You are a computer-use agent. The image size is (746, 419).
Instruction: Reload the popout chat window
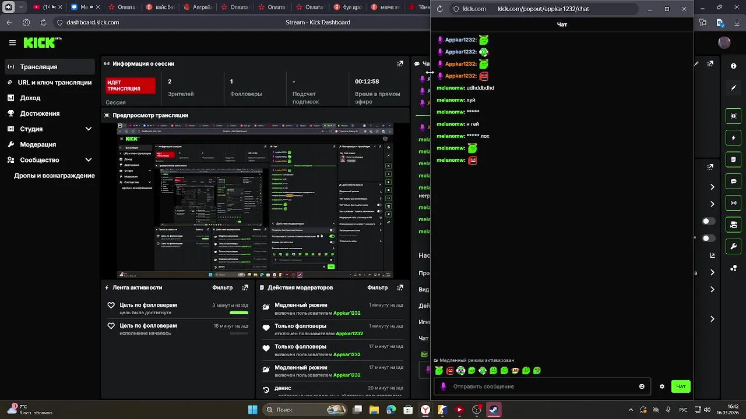[439, 9]
